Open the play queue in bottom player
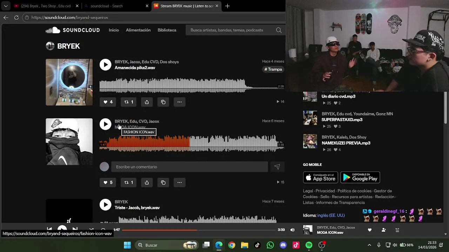Image resolution: width=449 pixels, height=252 pixels. (x=397, y=230)
